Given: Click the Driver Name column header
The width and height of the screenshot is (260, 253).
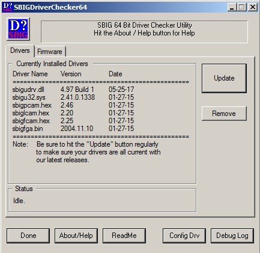Looking at the screenshot, I should point(30,74).
